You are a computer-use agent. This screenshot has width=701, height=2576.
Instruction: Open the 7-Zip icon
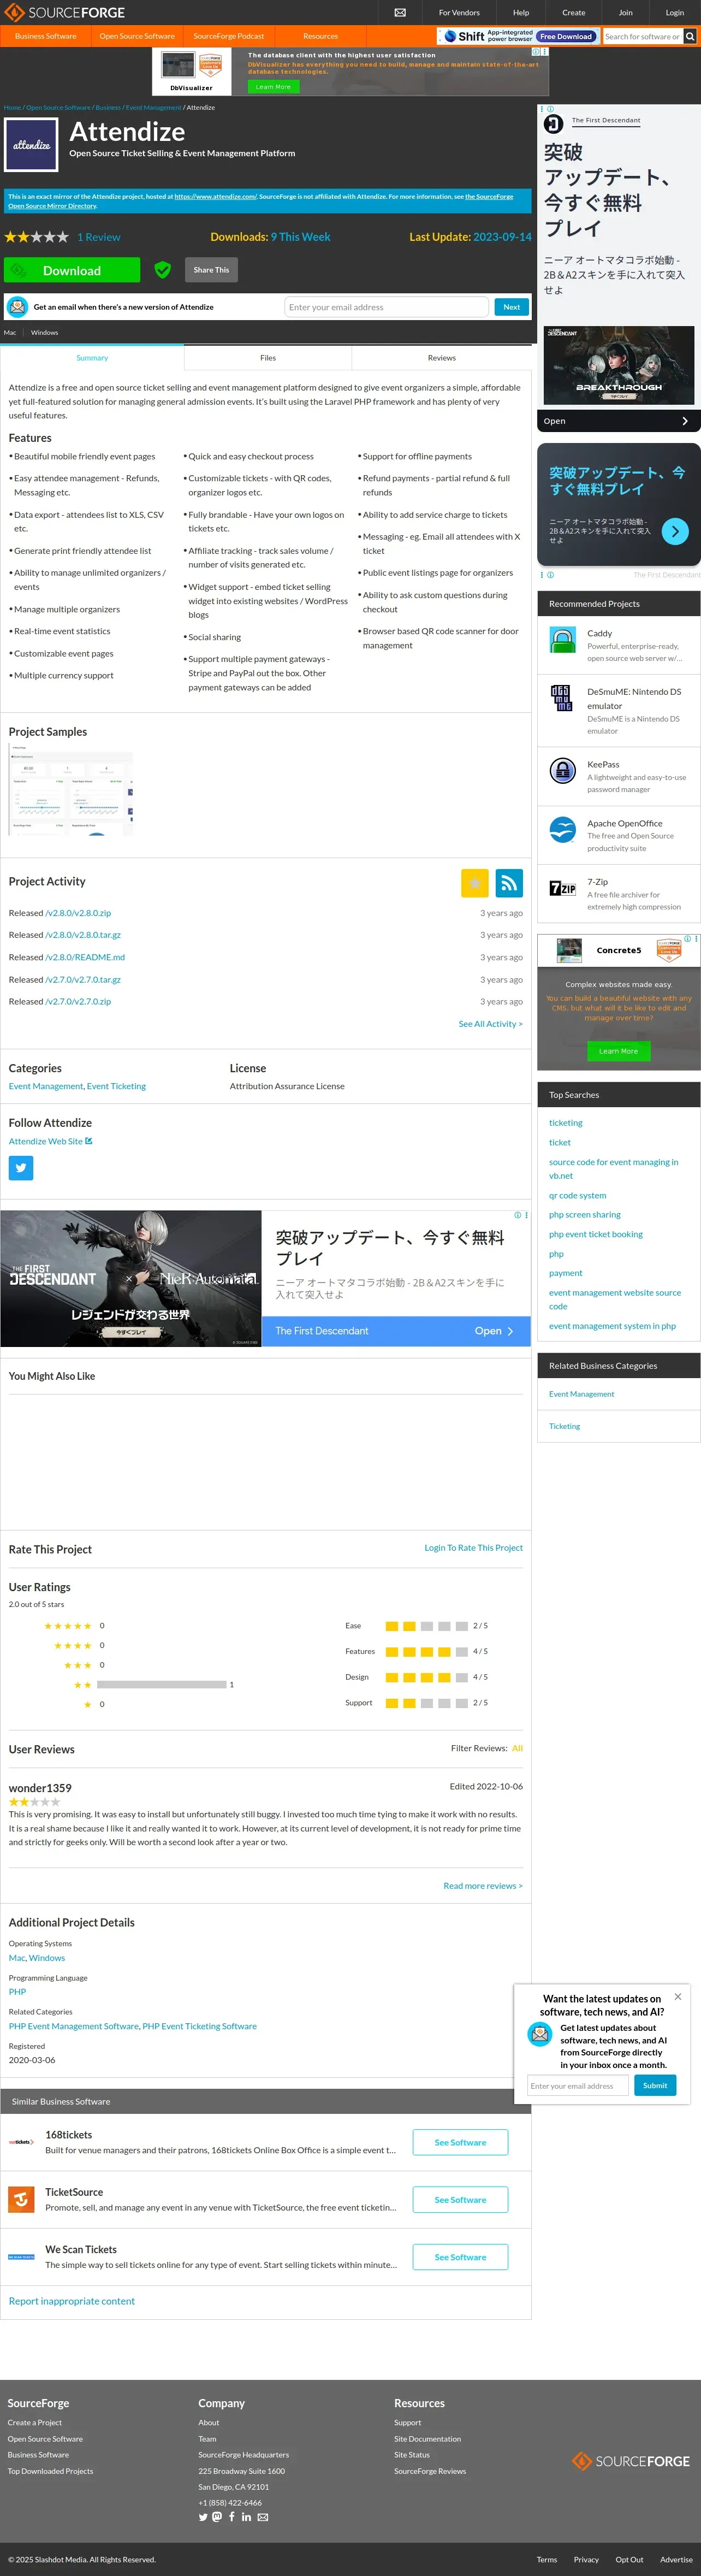(x=563, y=888)
